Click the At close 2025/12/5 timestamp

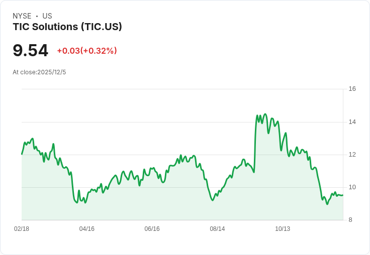[39, 72]
